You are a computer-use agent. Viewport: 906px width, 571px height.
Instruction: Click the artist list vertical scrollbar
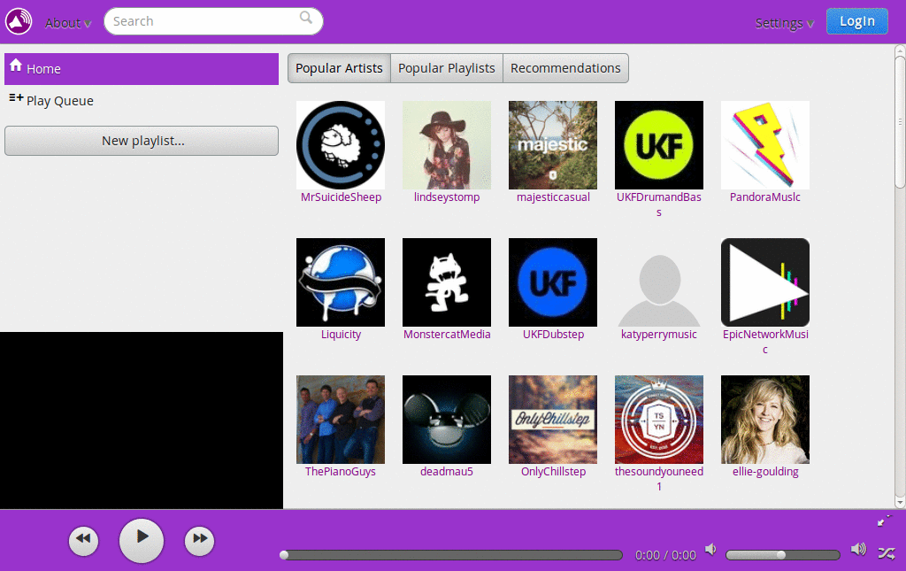click(900, 123)
